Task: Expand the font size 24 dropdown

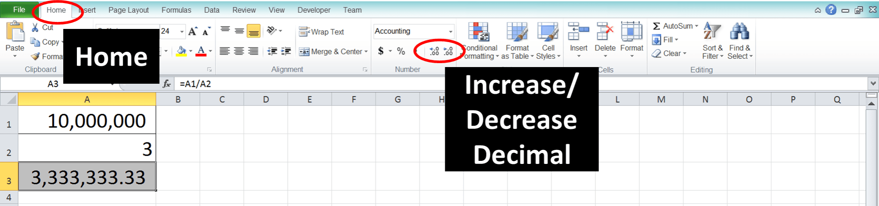Action: (182, 31)
